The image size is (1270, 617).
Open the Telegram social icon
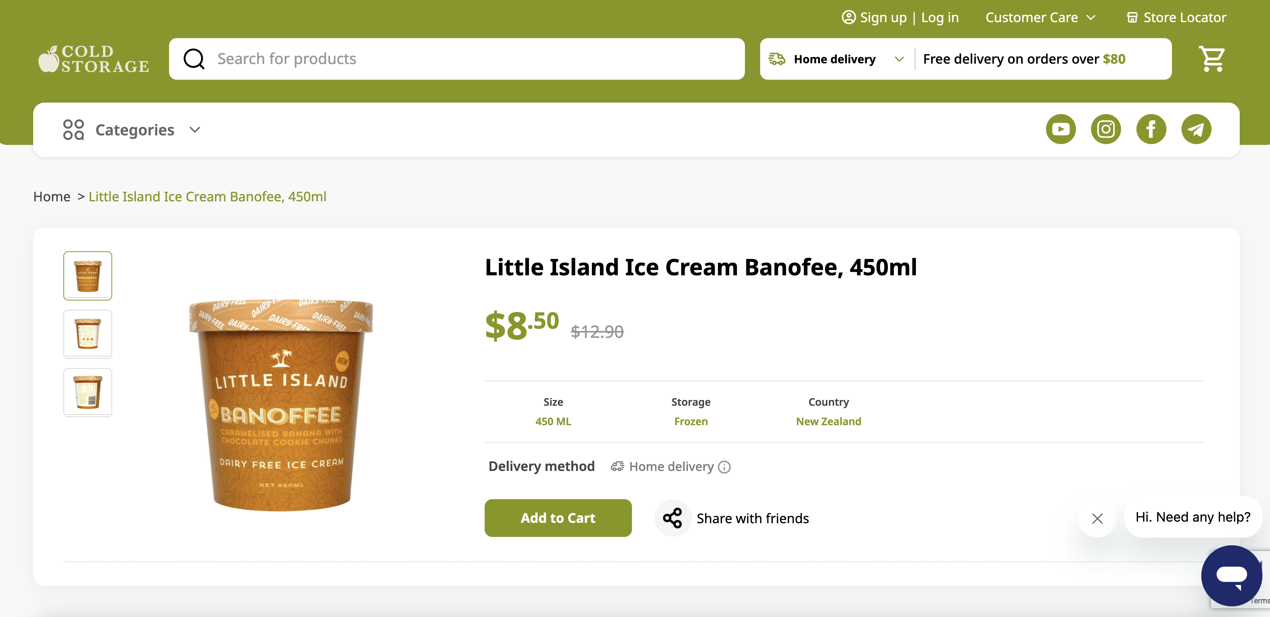click(x=1196, y=130)
